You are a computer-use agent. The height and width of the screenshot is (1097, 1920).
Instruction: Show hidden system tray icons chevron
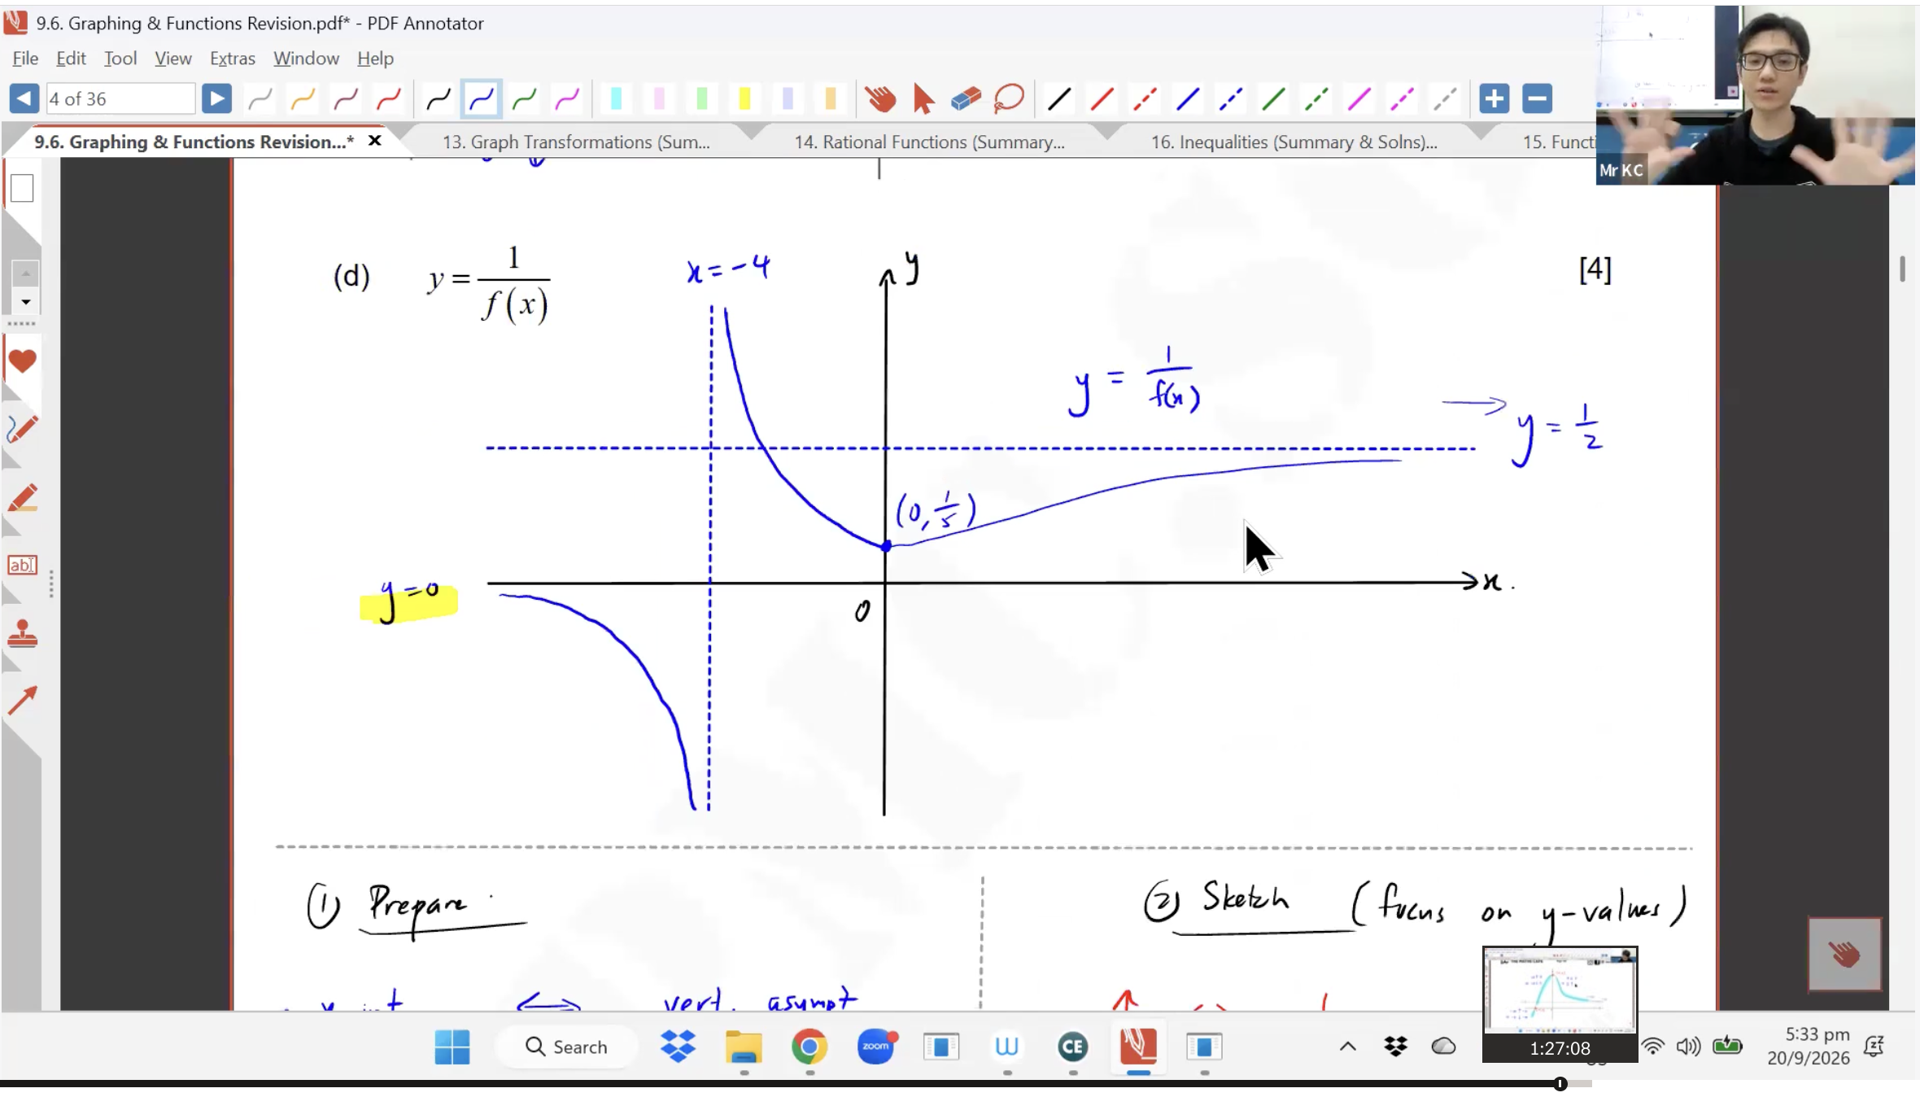point(1347,1047)
